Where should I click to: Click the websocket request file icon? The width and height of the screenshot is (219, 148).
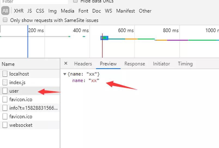5,125
